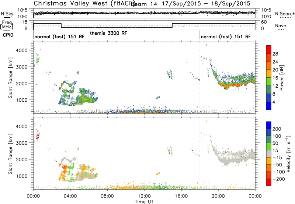Click the small power echo near 13:30 at 1100 km
This screenshot has width=295, height=204.
click(158, 98)
